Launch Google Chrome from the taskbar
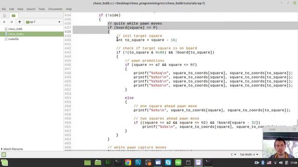The image size is (298, 167). [x=128, y=163]
